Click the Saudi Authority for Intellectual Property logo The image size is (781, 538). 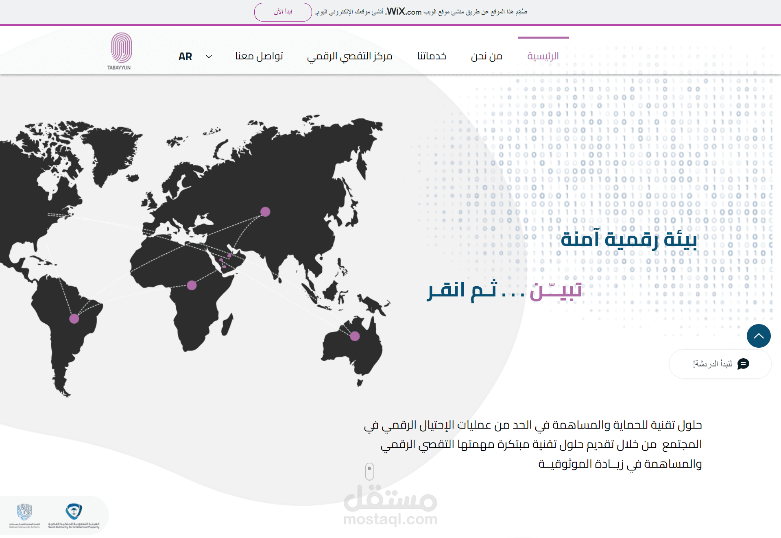click(x=74, y=516)
